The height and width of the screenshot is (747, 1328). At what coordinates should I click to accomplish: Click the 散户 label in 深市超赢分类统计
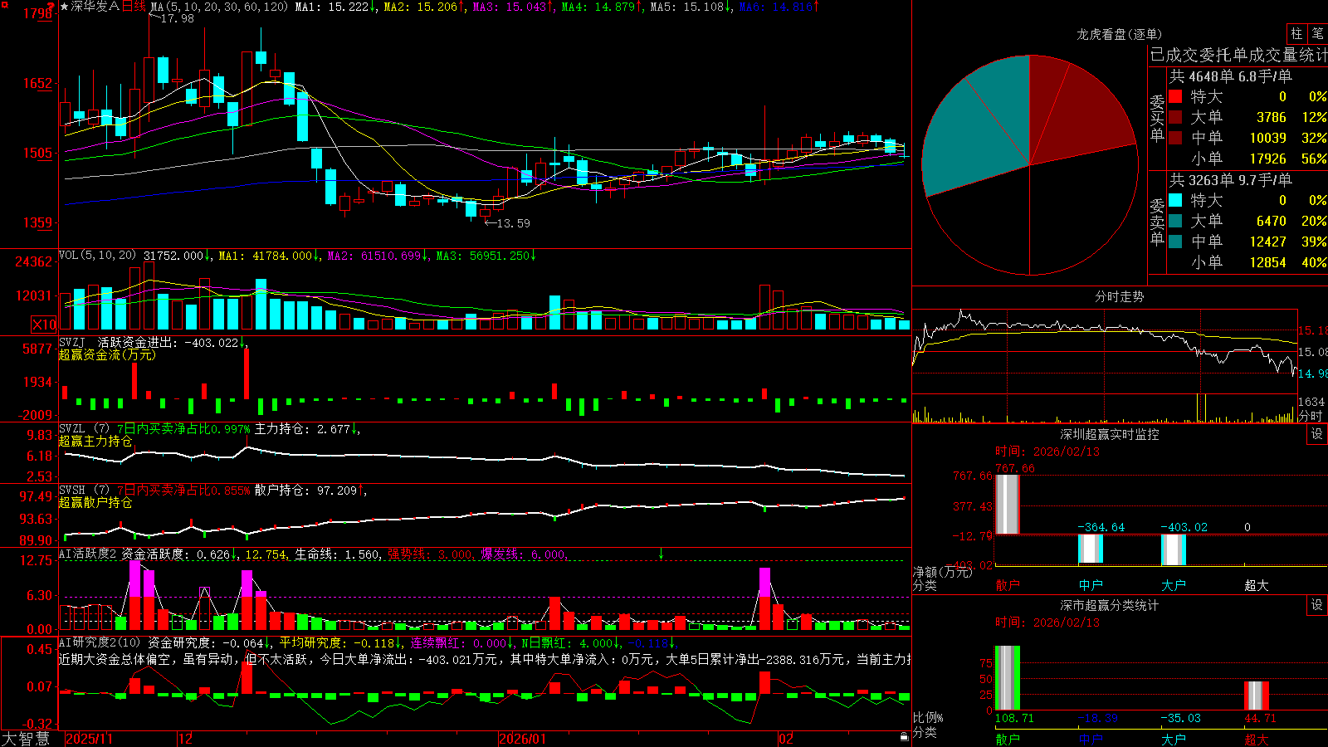click(1008, 739)
